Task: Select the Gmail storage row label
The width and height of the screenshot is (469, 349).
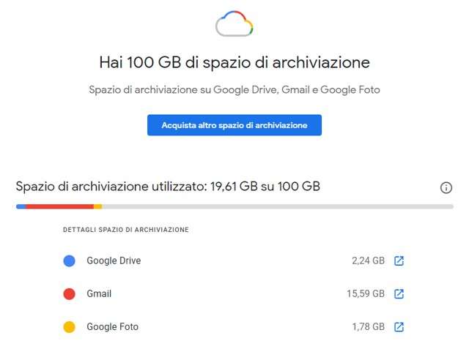Action: pos(99,294)
